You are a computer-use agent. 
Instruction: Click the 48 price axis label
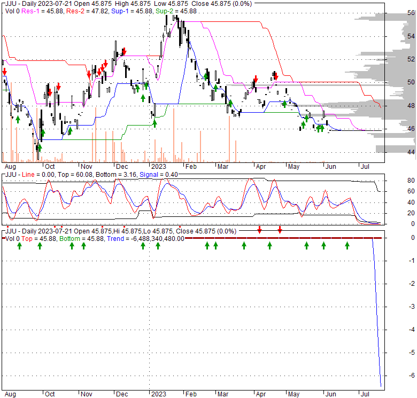point(411,105)
